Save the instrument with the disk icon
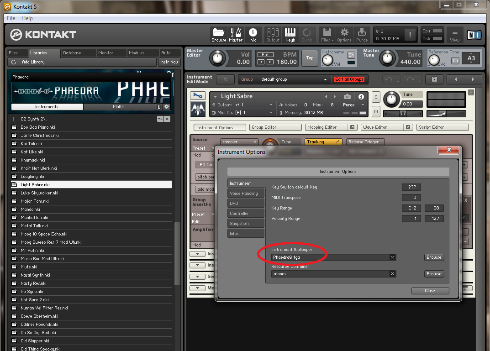The height and width of the screenshot is (351, 490). tap(434, 79)
